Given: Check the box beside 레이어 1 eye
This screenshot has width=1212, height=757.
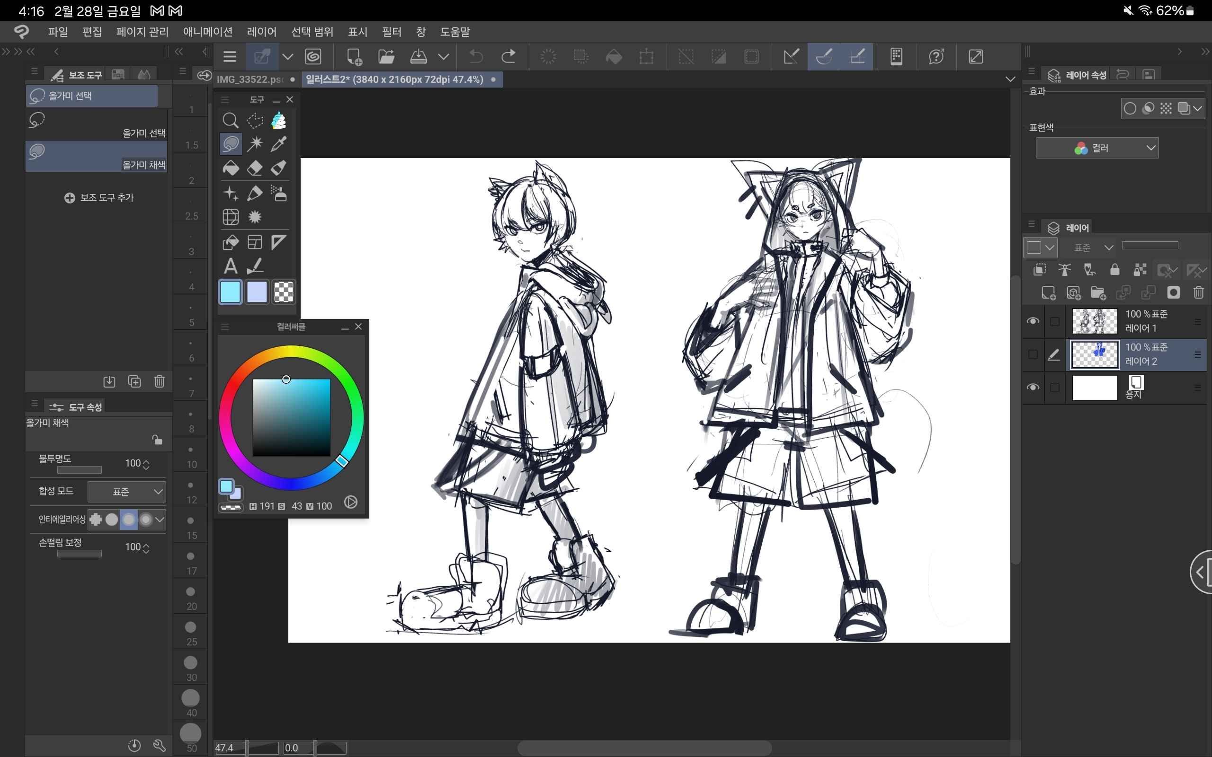Looking at the screenshot, I should (1055, 321).
